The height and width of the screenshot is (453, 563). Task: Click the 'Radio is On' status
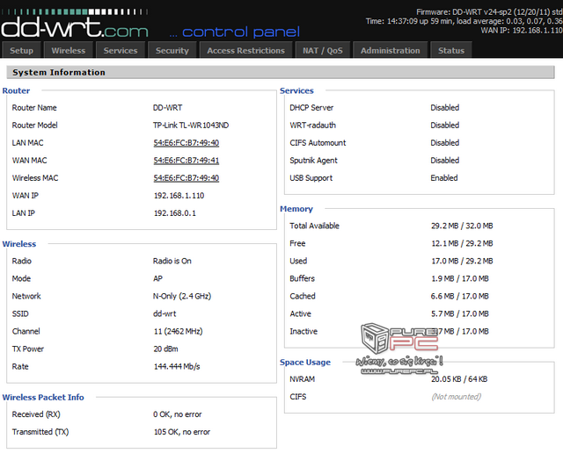coord(172,261)
